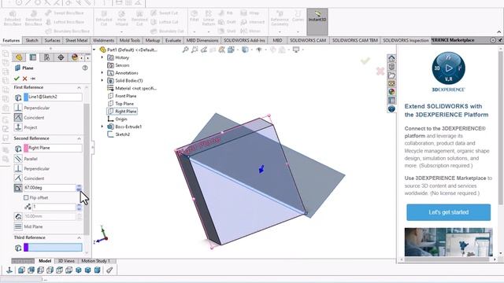The image size is (504, 283).
Task: Click the UCS axis icon in bottom toolbar
Action: pyautogui.click(x=9, y=270)
